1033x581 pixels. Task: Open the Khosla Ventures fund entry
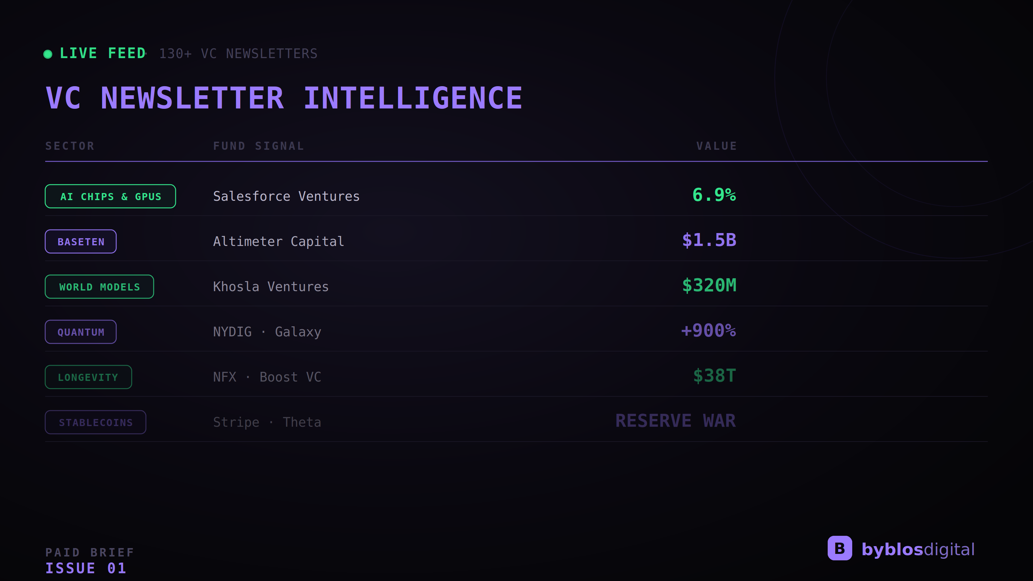point(271,287)
